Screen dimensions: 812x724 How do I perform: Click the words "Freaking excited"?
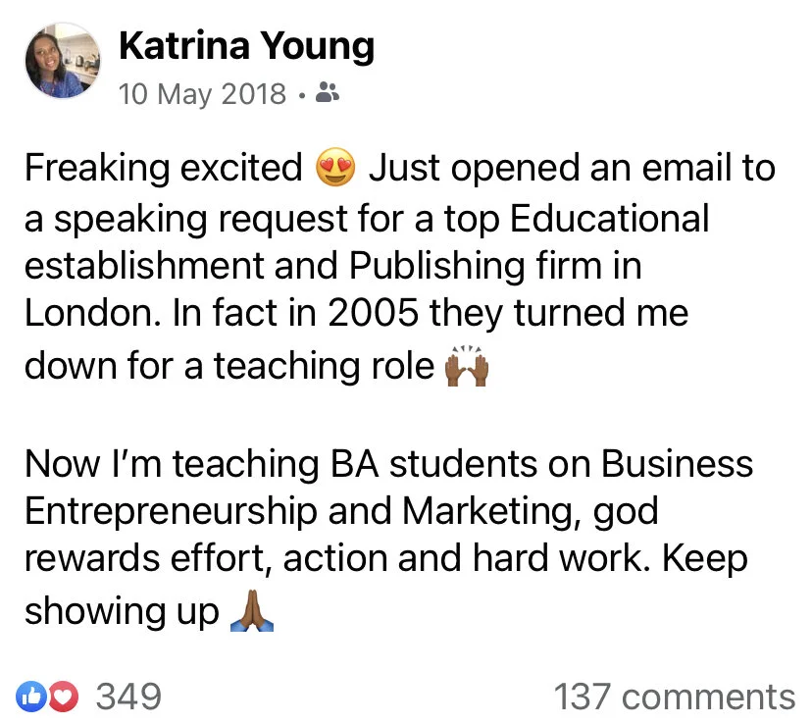click(164, 168)
